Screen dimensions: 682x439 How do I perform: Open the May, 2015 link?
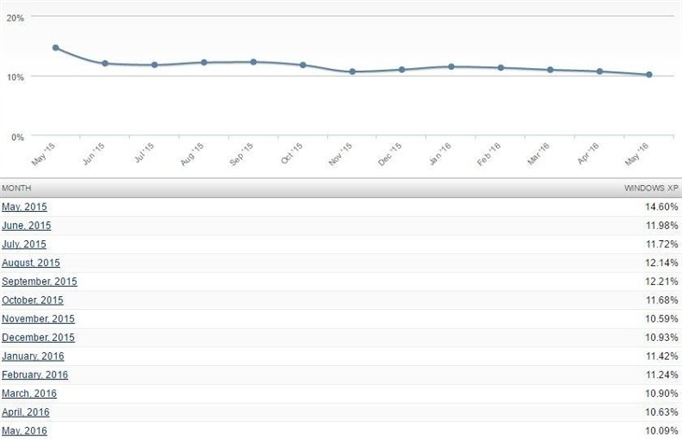tap(24, 207)
